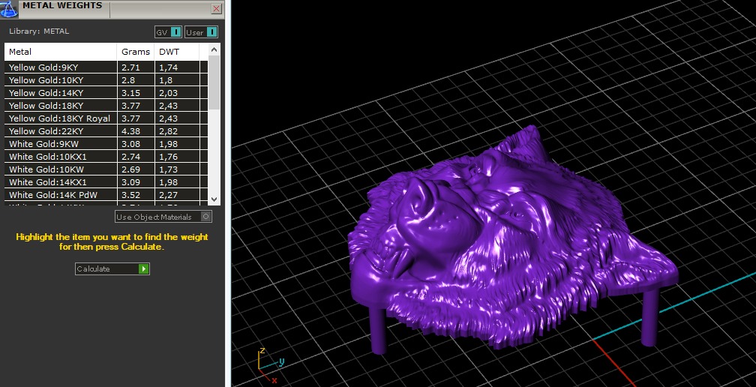Click the METAL WEIGHTS panel title
The width and height of the screenshot is (756, 387).
click(x=62, y=6)
